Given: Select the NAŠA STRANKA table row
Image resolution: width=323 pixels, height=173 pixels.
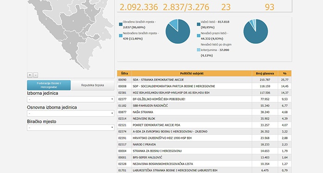Looking at the screenshot, I should 204,112.
